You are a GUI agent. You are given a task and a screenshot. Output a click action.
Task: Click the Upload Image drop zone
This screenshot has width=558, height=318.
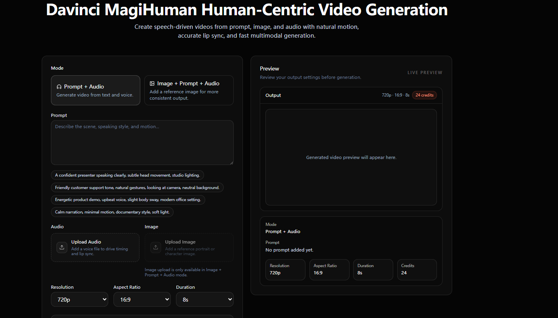tap(189, 248)
